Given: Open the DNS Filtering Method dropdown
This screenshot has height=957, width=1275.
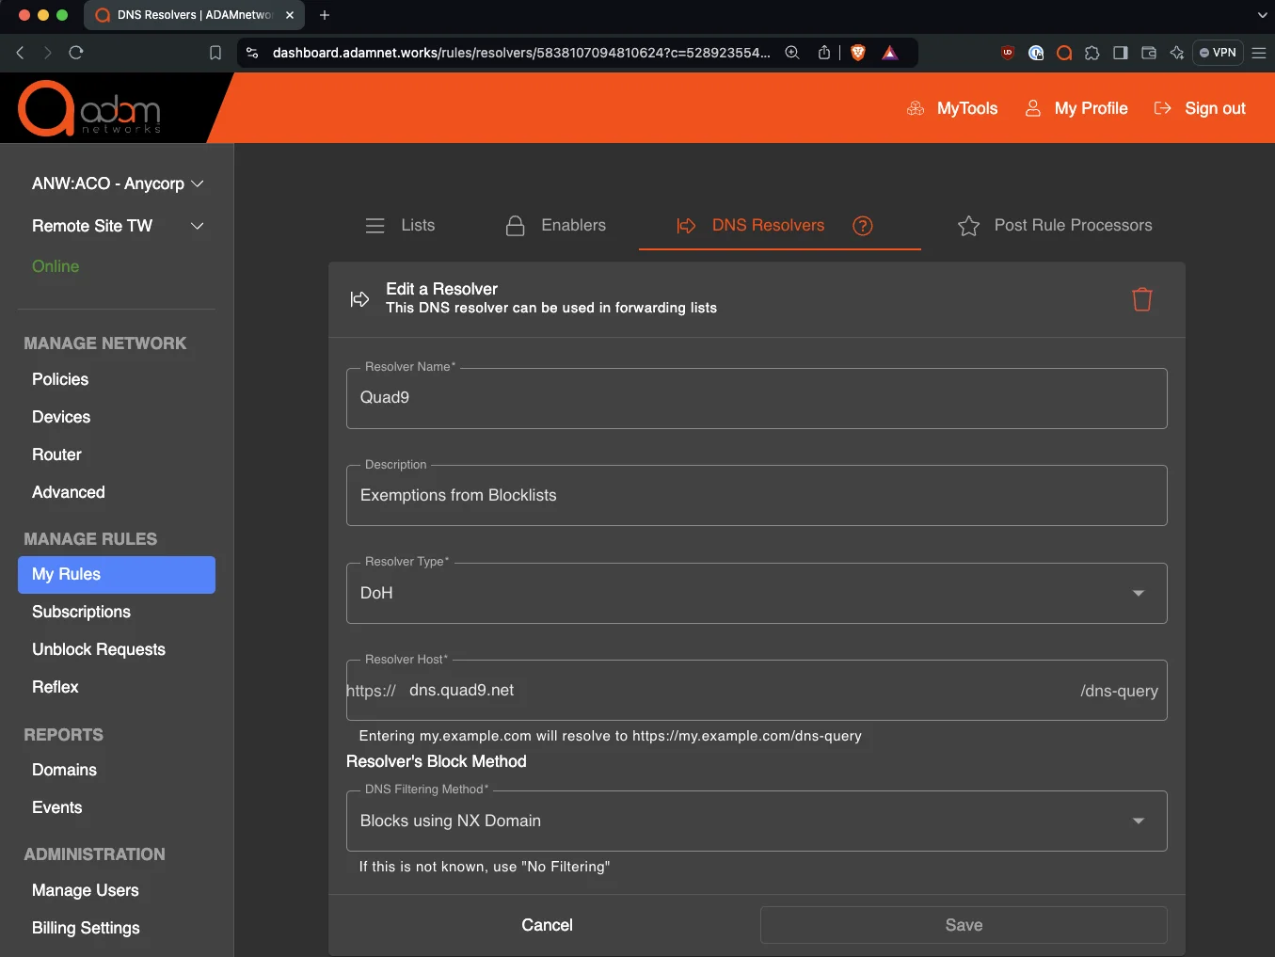Looking at the screenshot, I should [x=757, y=821].
